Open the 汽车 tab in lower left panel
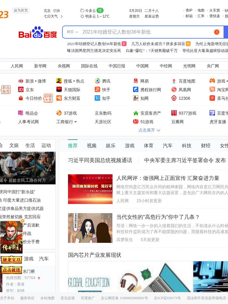The height and width of the screenshot is (304, 228). click(x=44, y=259)
